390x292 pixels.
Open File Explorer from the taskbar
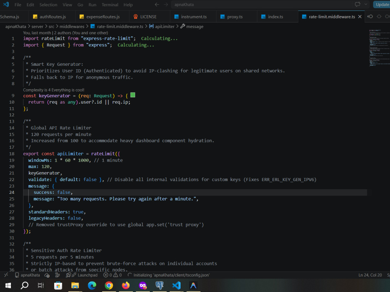[x=75, y=285]
